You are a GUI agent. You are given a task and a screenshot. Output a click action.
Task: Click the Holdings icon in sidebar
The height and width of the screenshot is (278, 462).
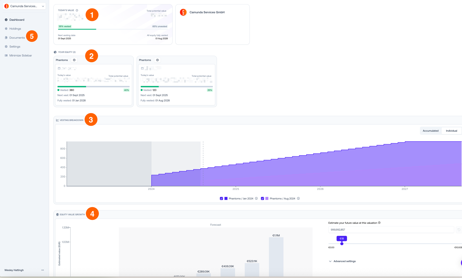click(x=6, y=29)
